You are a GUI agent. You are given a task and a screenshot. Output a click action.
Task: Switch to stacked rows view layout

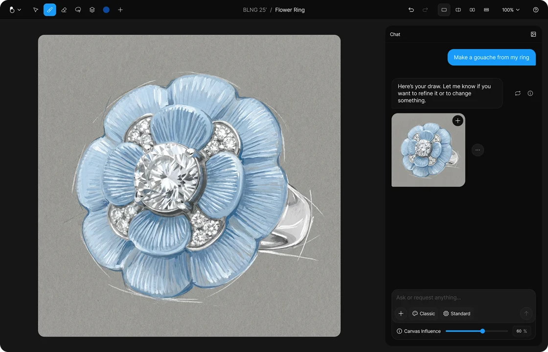(486, 10)
